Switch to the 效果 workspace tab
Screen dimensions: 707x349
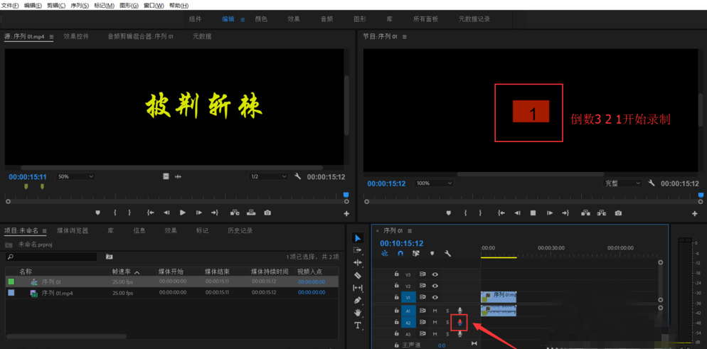(x=294, y=19)
